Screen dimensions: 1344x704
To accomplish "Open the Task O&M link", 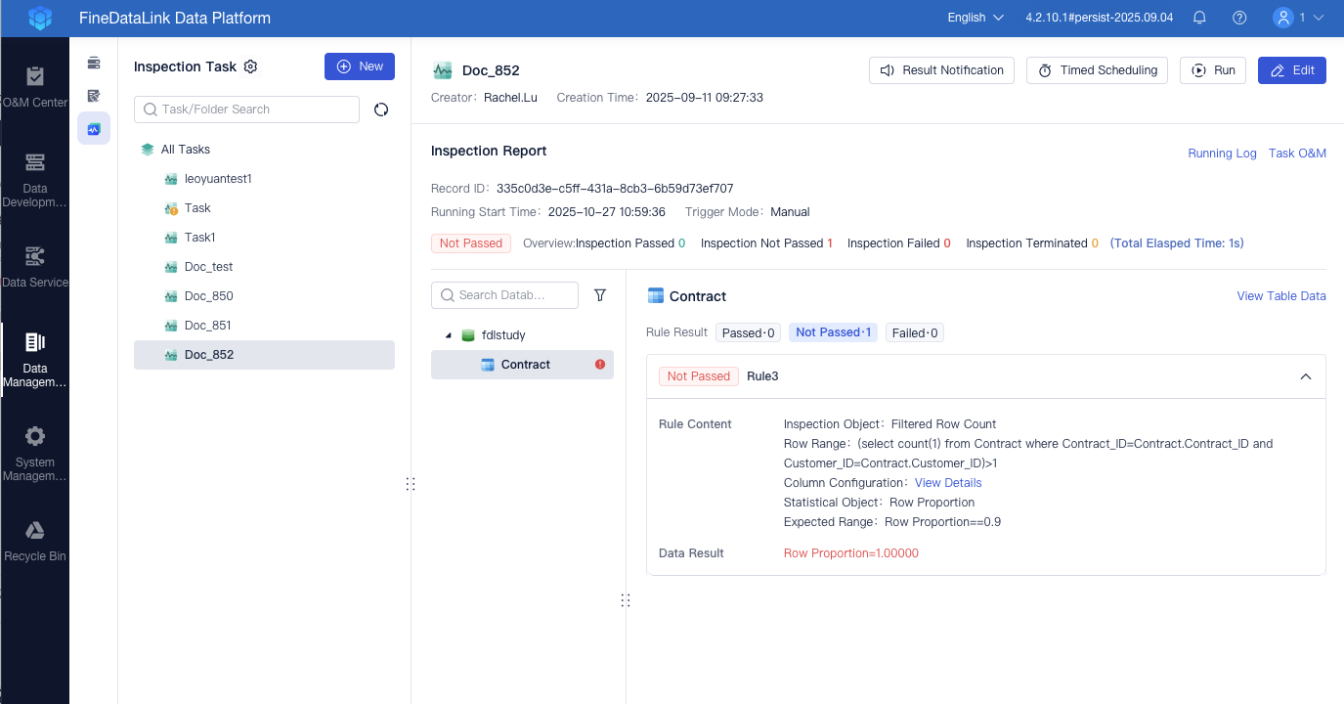I will 1297,154.
